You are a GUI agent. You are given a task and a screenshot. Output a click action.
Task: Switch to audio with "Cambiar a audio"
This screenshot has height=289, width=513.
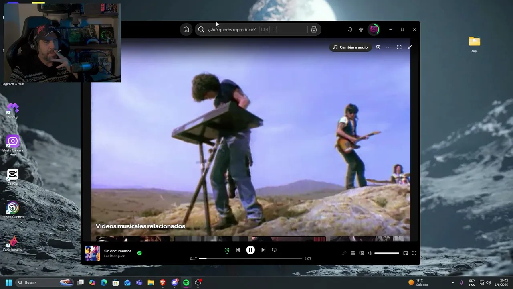350,47
